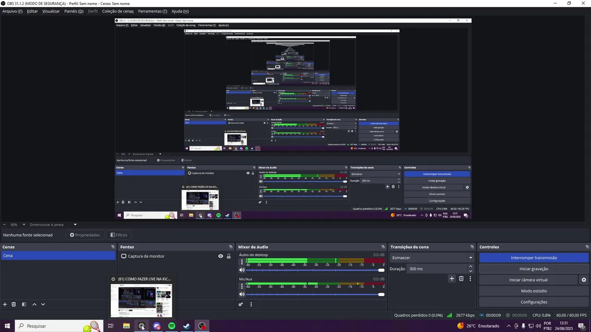The image size is (591, 332).
Task: Click the monitor icon beside Captura de monitor
Action: pos(124,256)
